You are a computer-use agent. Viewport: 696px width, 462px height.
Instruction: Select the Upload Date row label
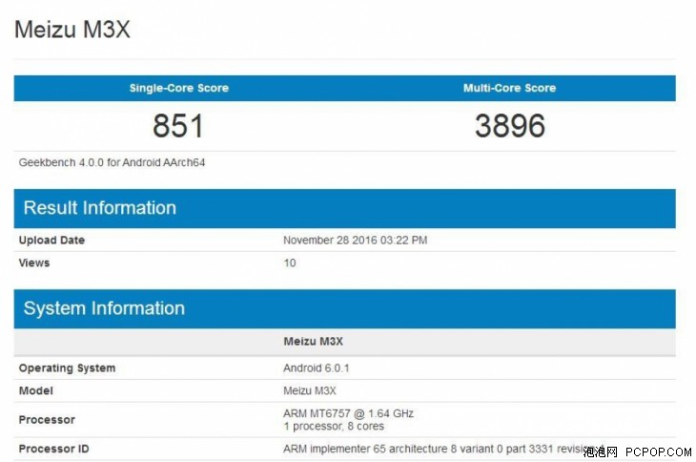(51, 241)
